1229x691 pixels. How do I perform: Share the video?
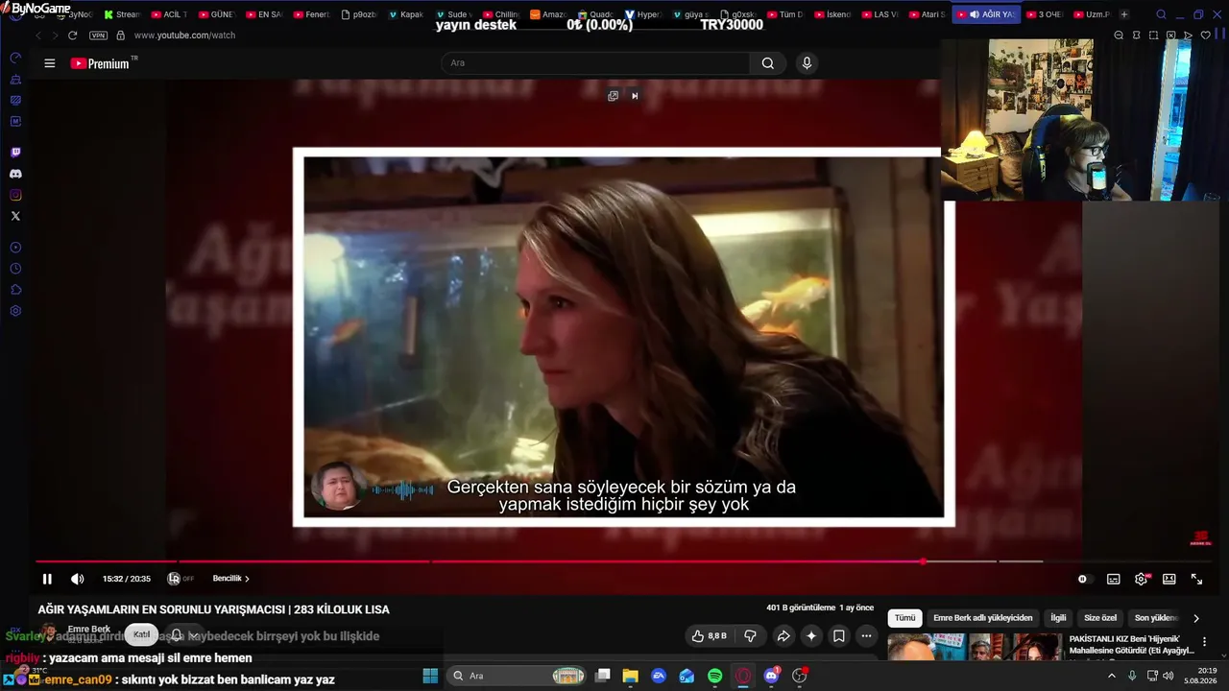pos(783,635)
